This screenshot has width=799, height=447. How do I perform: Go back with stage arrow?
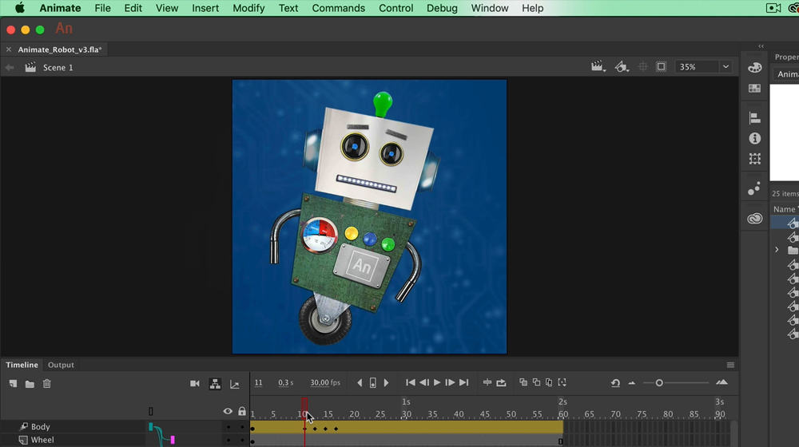click(x=9, y=67)
